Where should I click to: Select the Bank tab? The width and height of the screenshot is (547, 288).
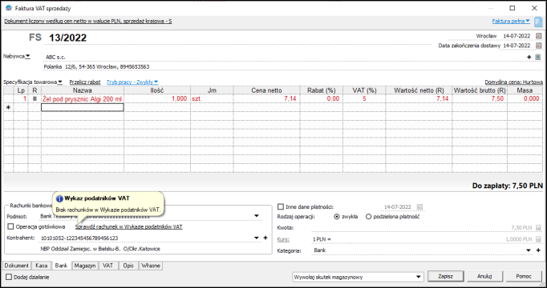pos(62,266)
